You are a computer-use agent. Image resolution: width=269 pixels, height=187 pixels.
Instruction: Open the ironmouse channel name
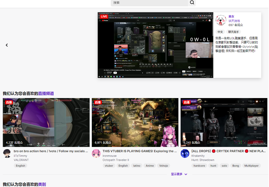(x=110, y=156)
